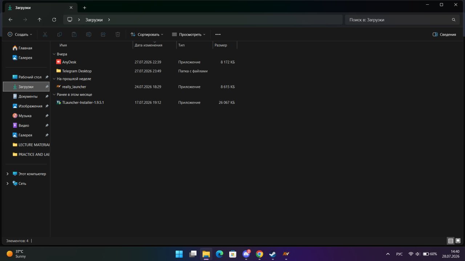
Task: Open Task View on the taskbar
Action: point(193,254)
